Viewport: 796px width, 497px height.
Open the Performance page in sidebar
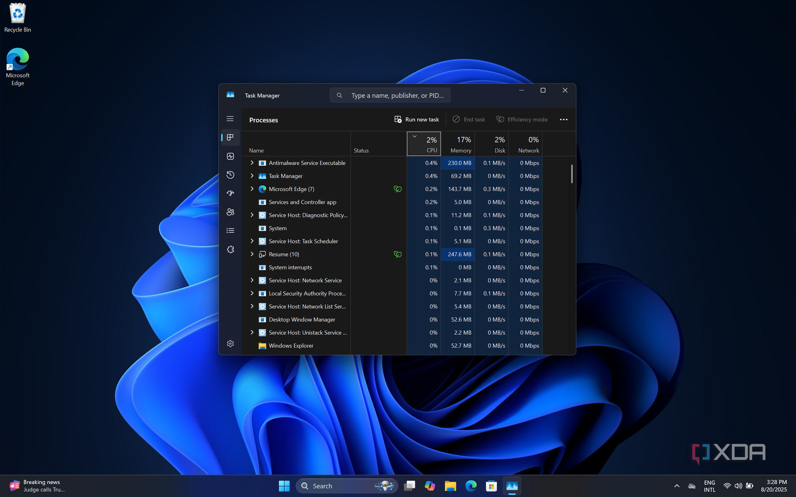click(x=230, y=156)
